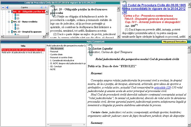
Task: Click the up arrow in the comment document scrollbar
Action: pos(189,47)
